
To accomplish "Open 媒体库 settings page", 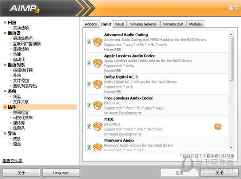I will click(x=19, y=123).
